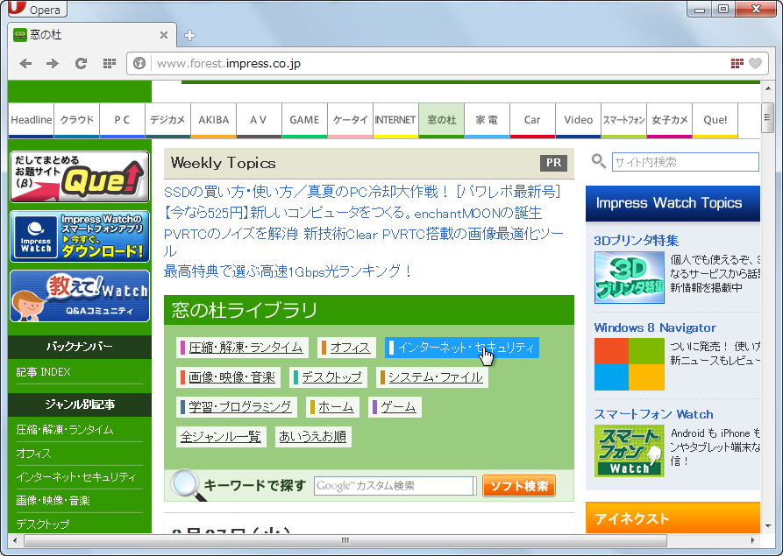The image size is (783, 556).
Task: Select the GAME category tab
Action: [304, 121]
